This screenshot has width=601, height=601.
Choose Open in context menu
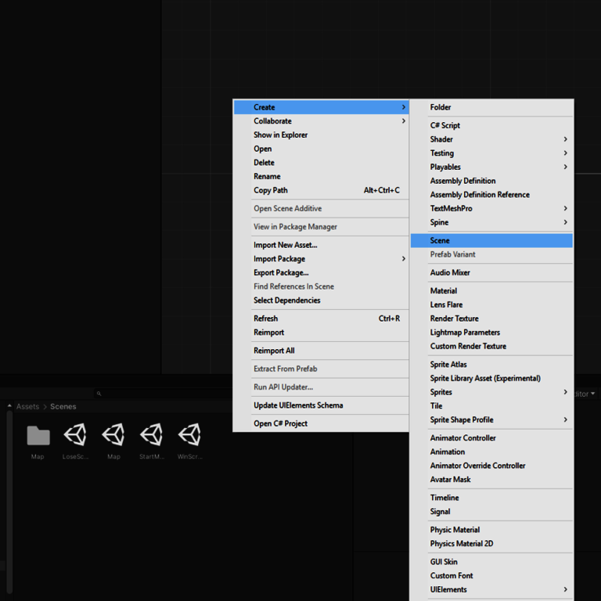321,149
